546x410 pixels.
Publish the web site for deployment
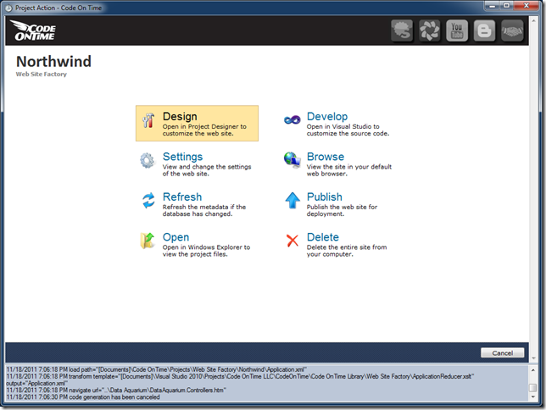324,197
